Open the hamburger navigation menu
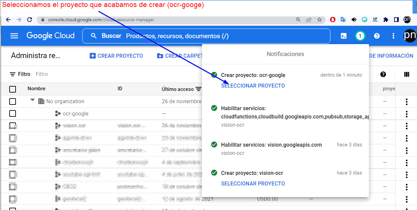This screenshot has width=417, height=210. point(14,36)
